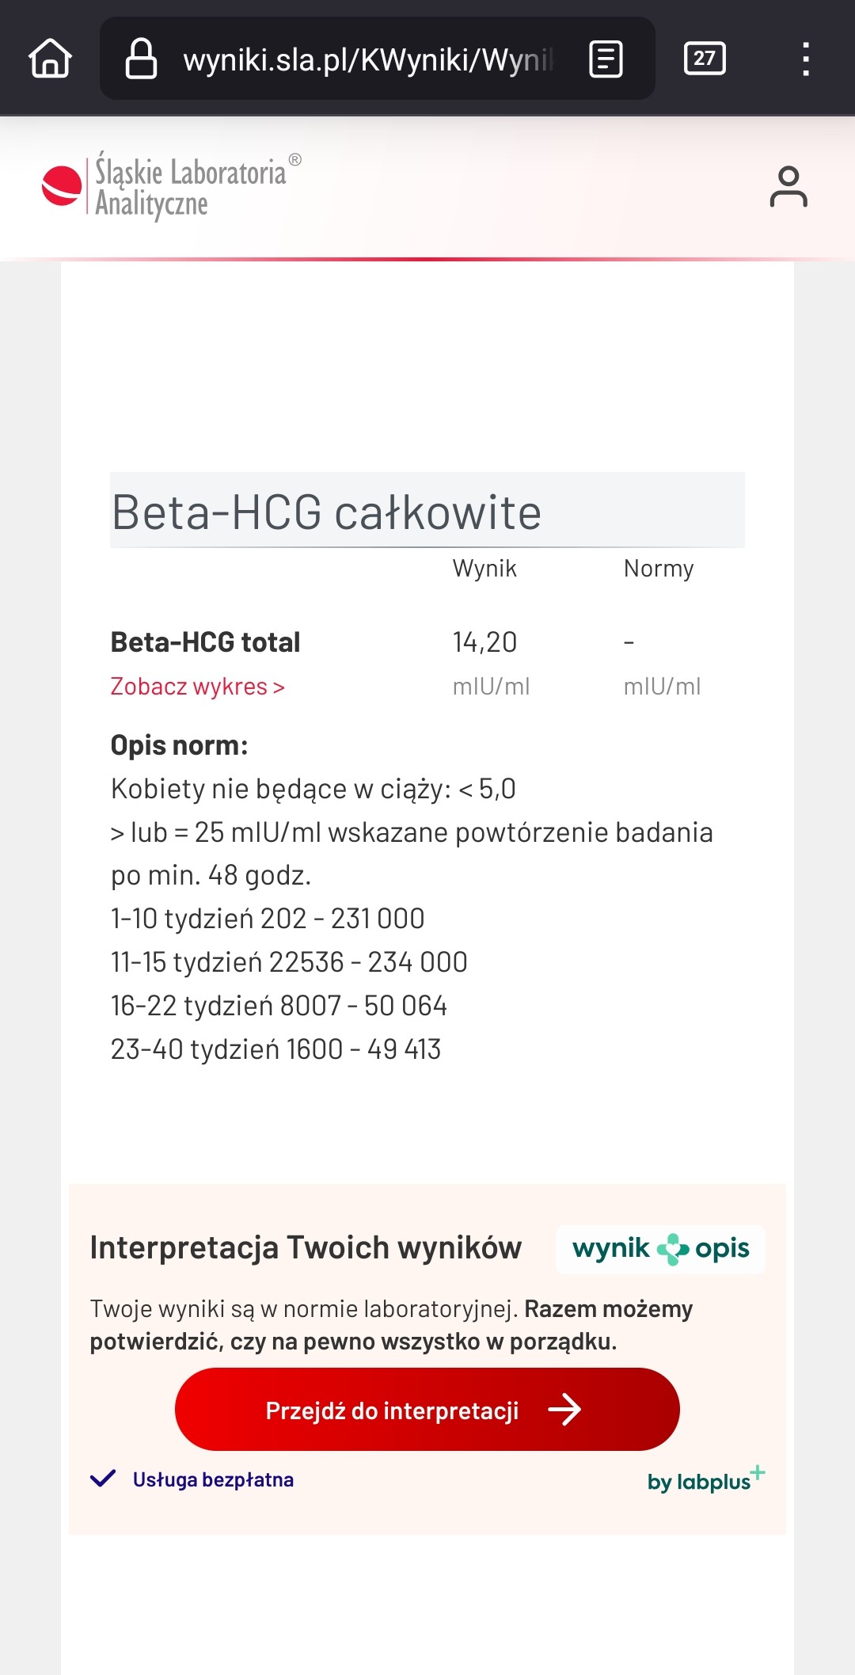Screen dimensions: 855x1675
Task: Tap the URL address bar text
Action: (368, 59)
